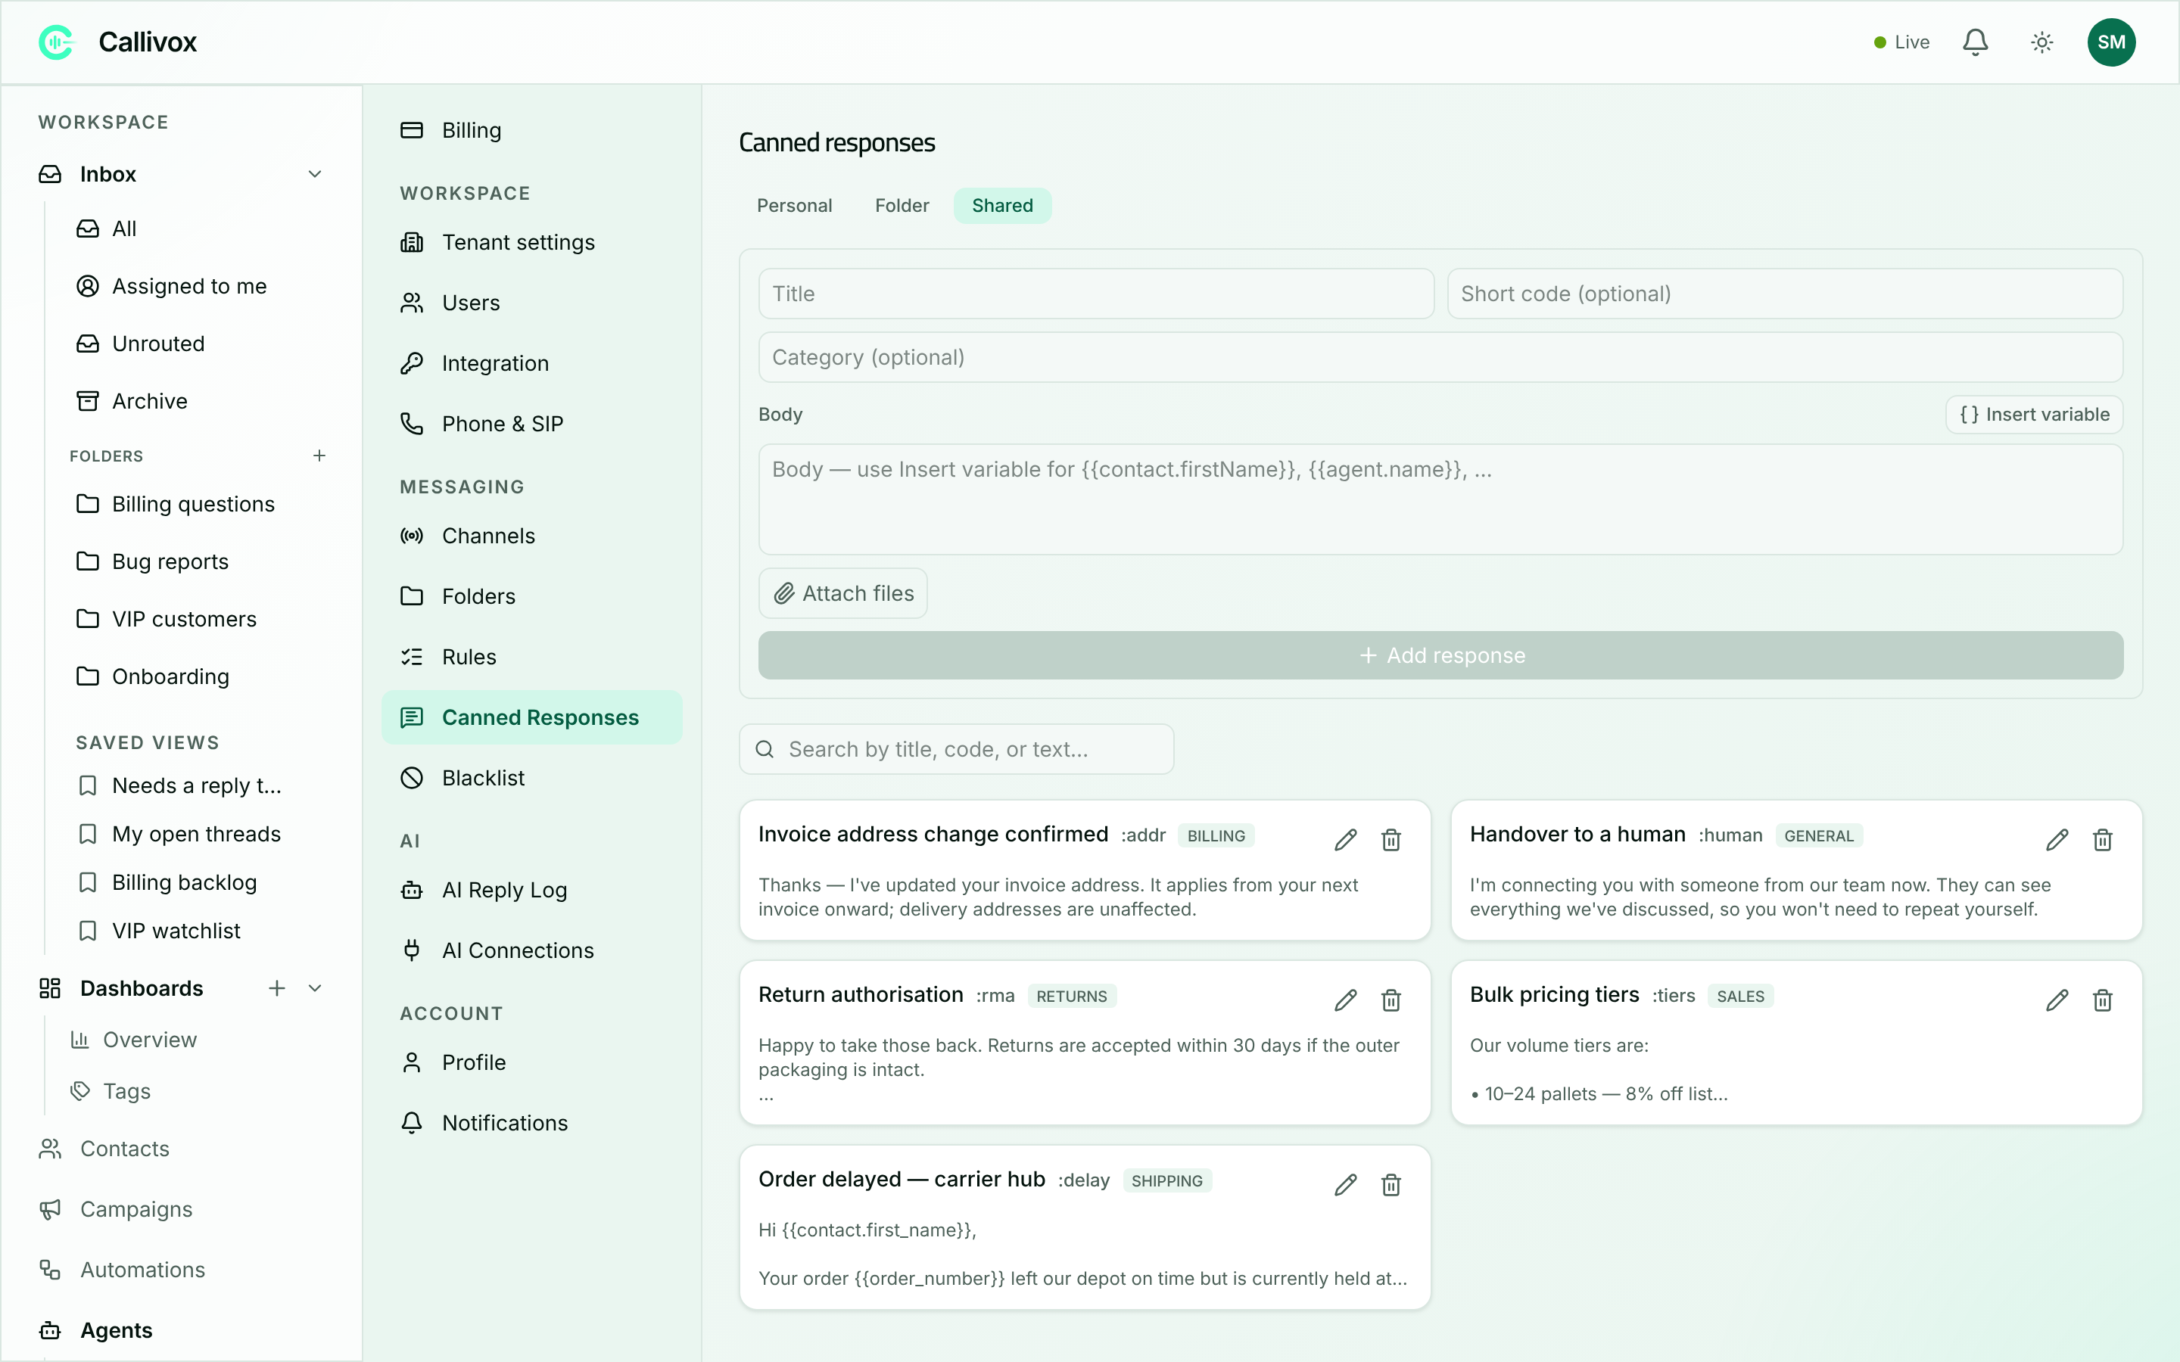Add a new dashboard with plus icon

click(276, 988)
